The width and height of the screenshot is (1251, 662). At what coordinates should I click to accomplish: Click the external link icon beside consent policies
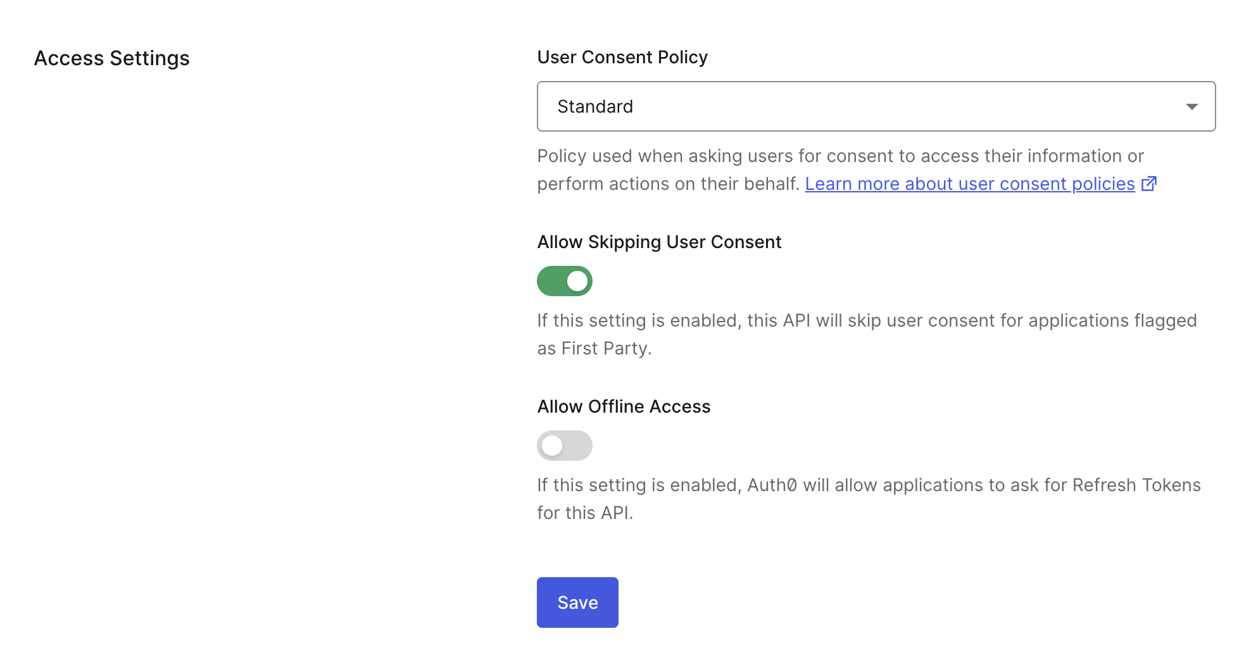(1150, 184)
